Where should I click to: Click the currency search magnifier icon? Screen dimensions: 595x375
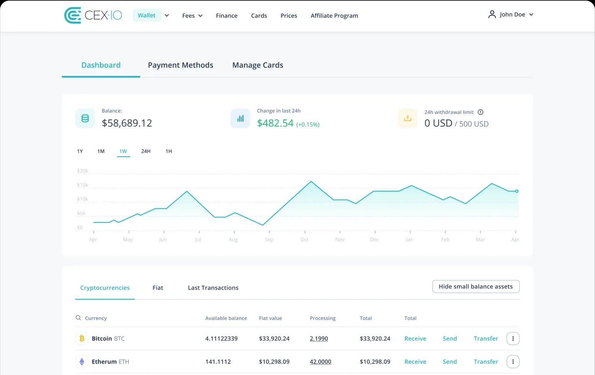78,318
